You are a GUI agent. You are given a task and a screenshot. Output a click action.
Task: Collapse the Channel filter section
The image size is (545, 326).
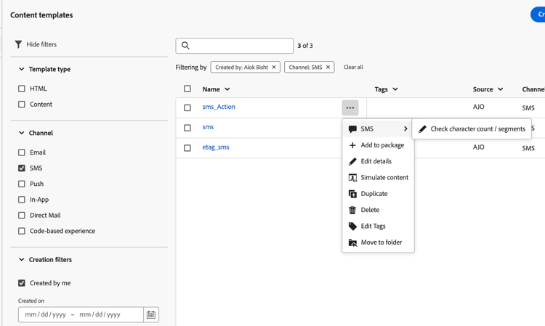click(x=22, y=133)
